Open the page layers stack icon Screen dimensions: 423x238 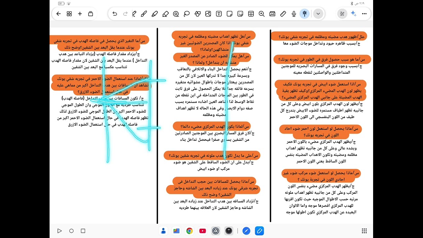coord(91,14)
